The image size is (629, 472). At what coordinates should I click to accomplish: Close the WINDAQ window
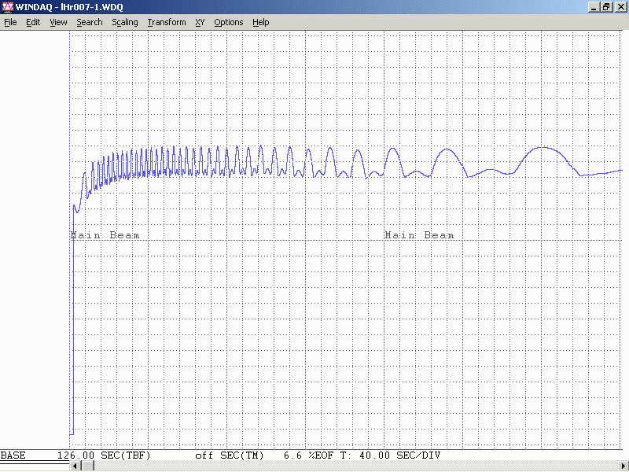620,6
